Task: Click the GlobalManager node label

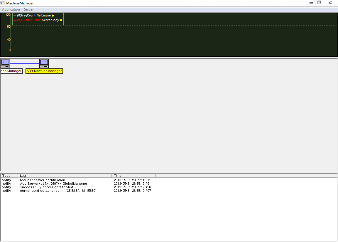Action: (x=11, y=71)
